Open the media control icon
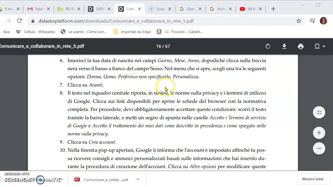This screenshot has width=333, height=187. 312,21
